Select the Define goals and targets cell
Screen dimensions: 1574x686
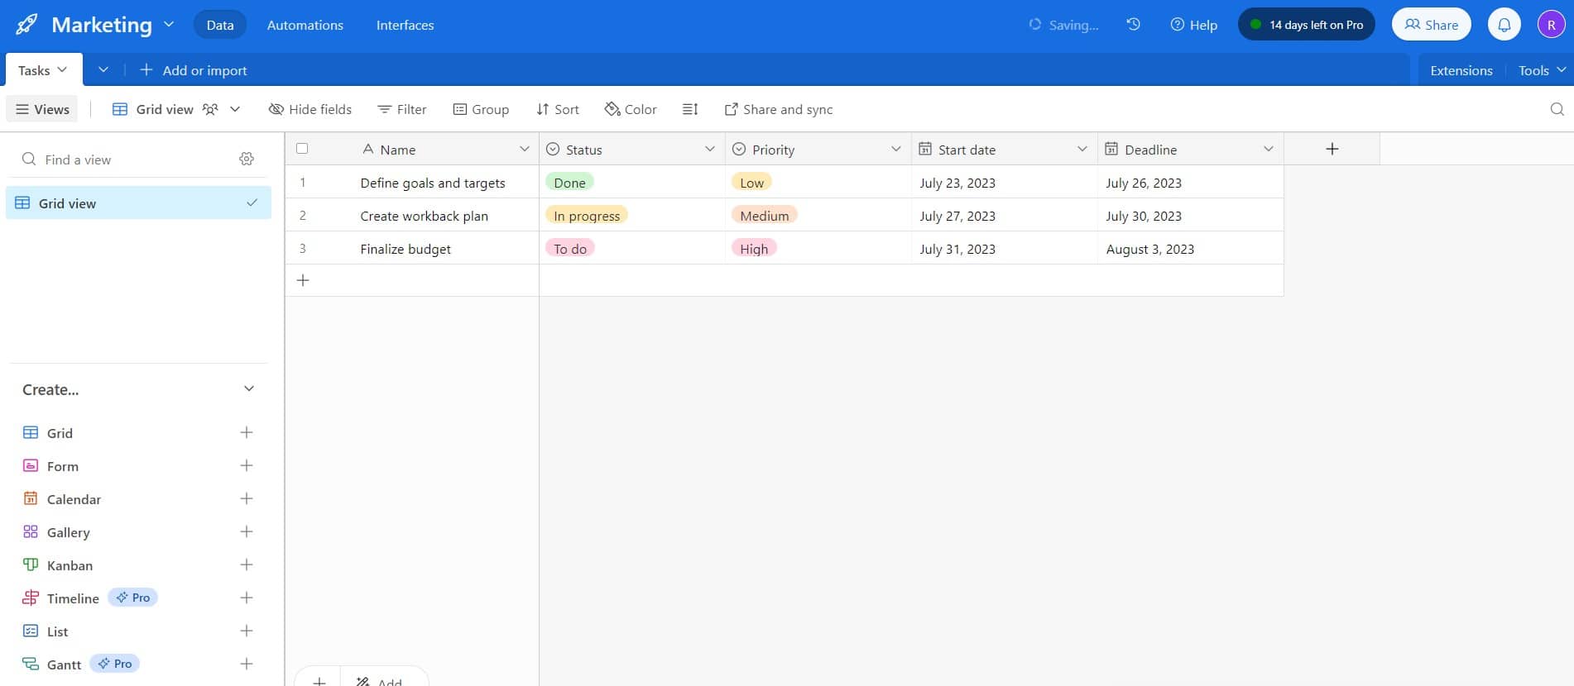coord(412,182)
